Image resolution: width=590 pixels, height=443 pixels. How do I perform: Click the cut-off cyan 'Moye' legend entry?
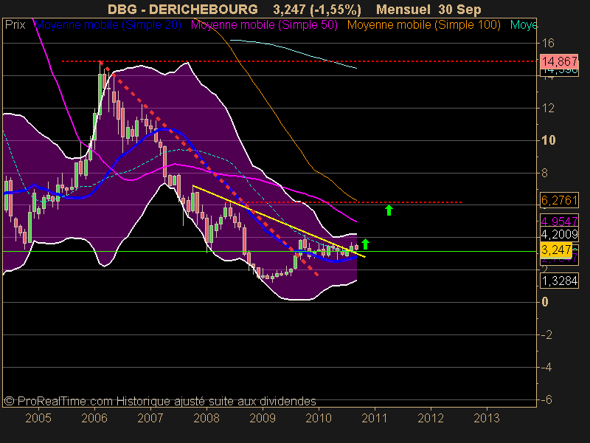point(524,25)
